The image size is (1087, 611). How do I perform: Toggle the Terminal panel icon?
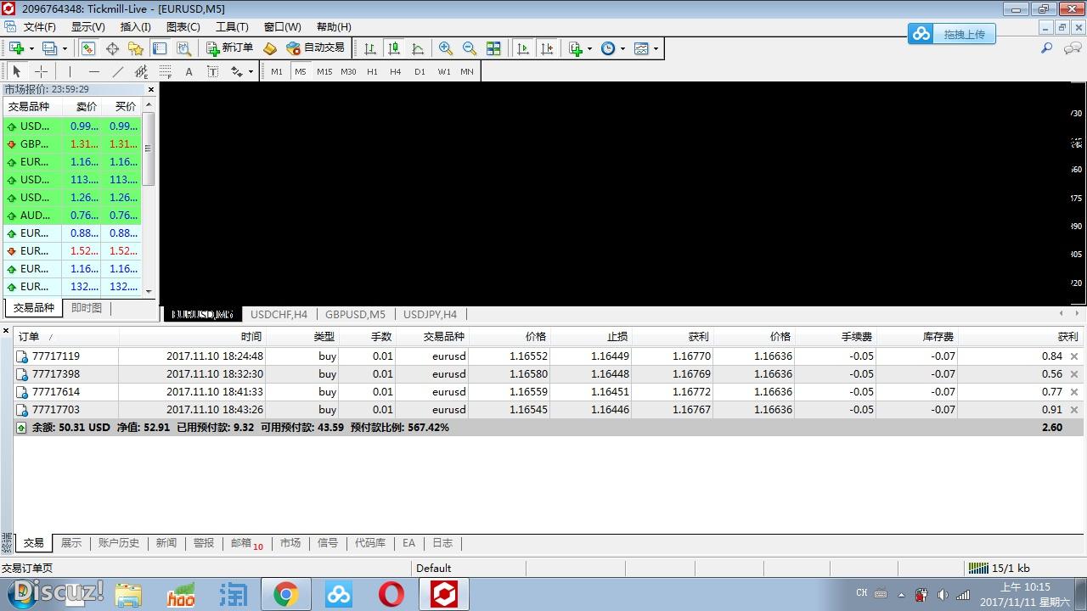tap(160, 48)
